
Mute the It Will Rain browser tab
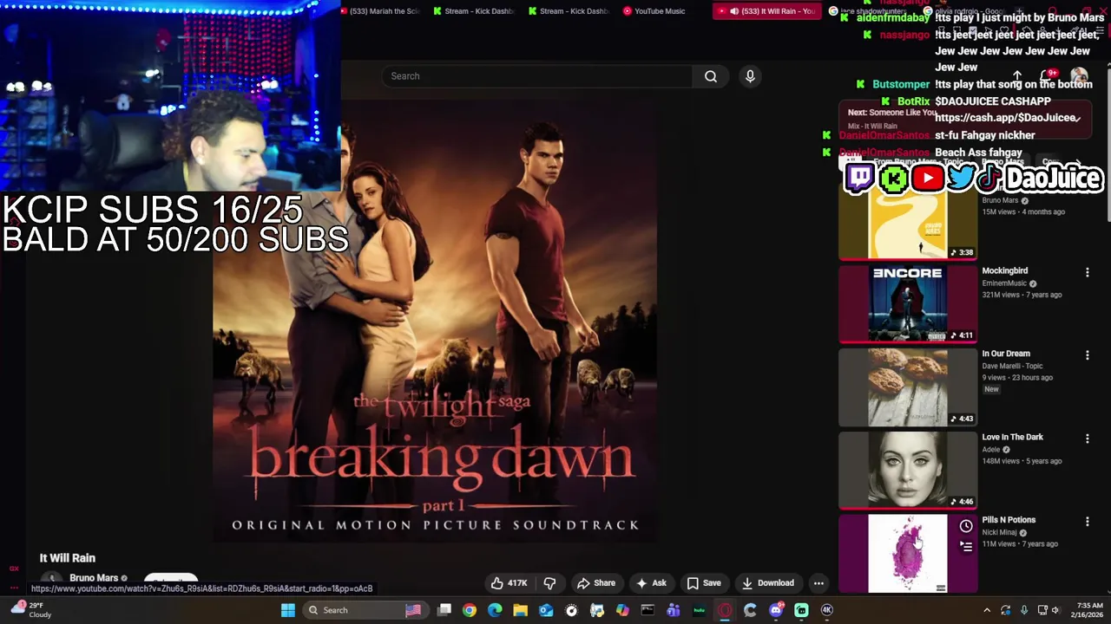pos(734,11)
